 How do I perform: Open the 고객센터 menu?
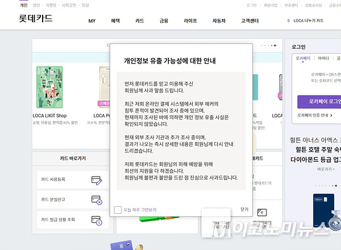click(249, 20)
